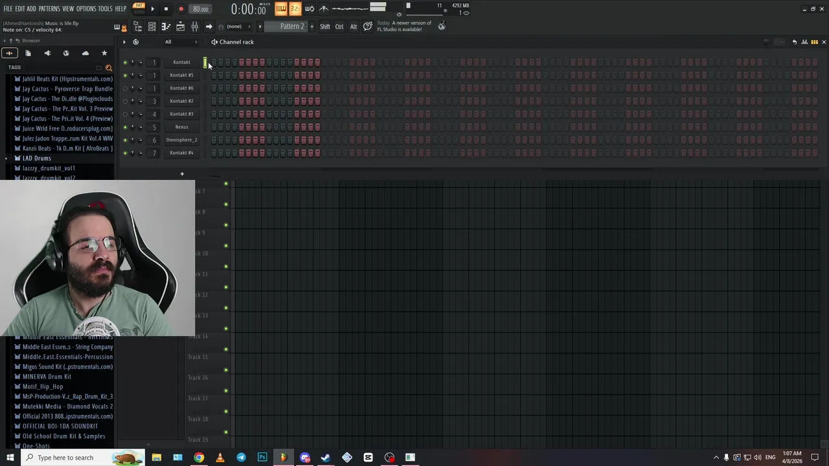Open the FILE menu
The width and height of the screenshot is (829, 466).
coord(8,9)
